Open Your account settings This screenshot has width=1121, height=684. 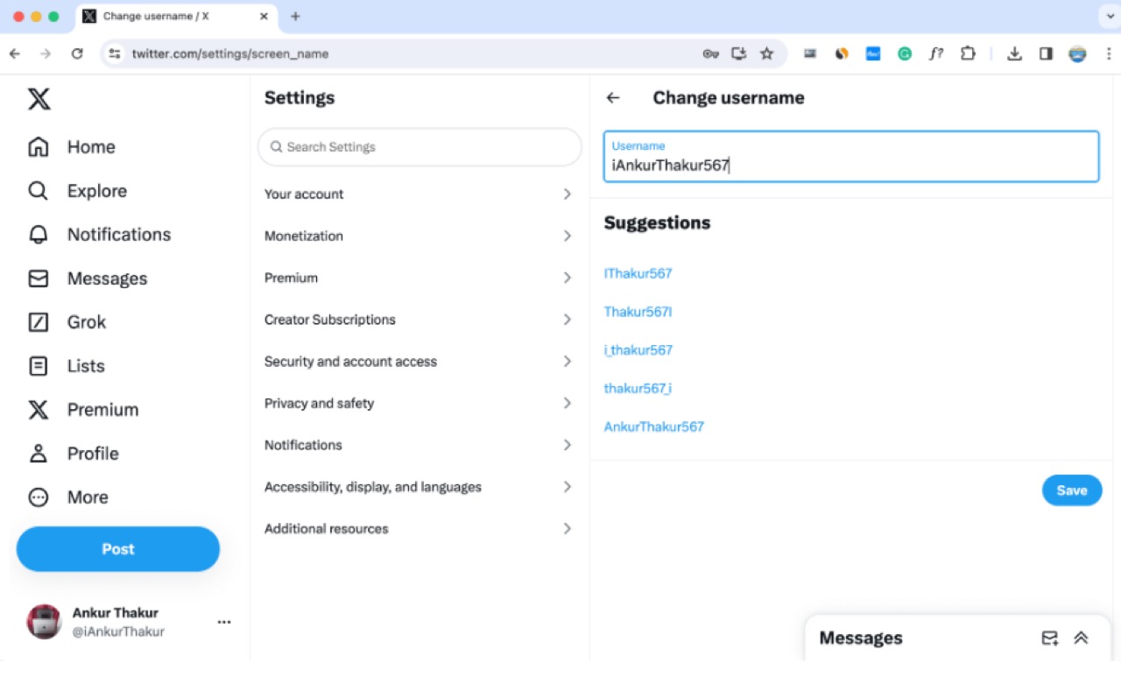[419, 194]
